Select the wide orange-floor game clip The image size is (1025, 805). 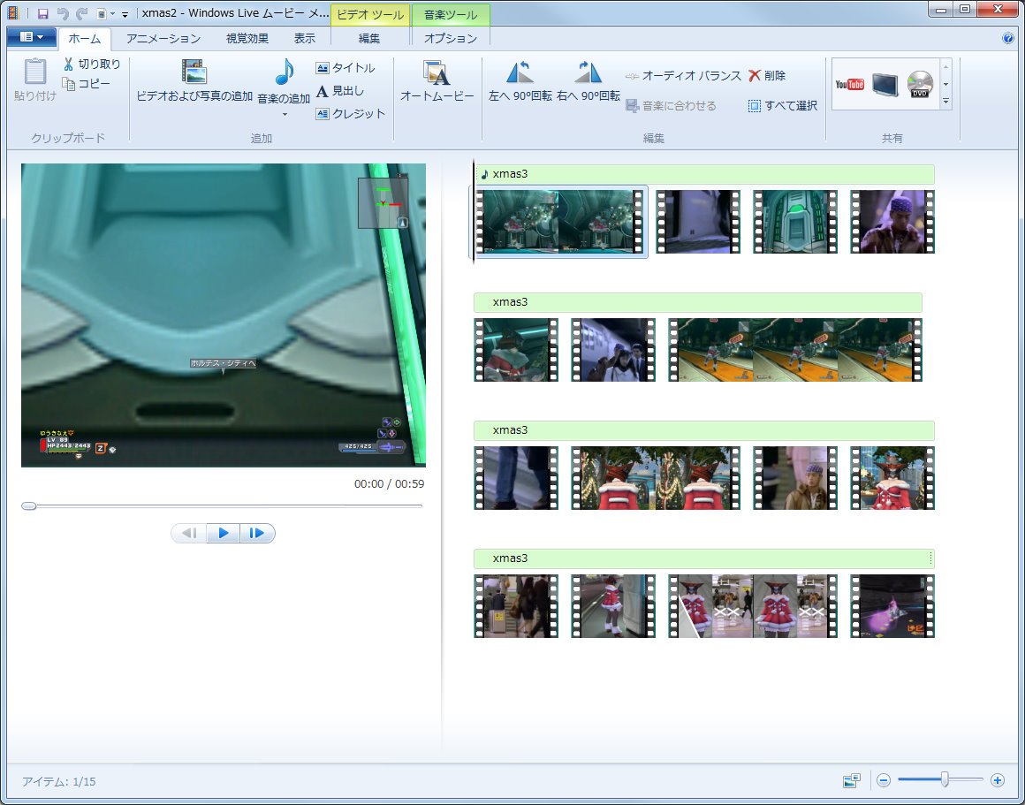795,350
